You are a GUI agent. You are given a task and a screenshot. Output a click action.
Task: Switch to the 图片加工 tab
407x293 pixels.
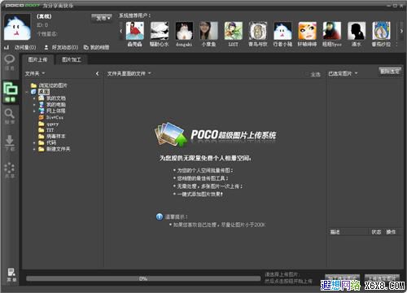72,59
